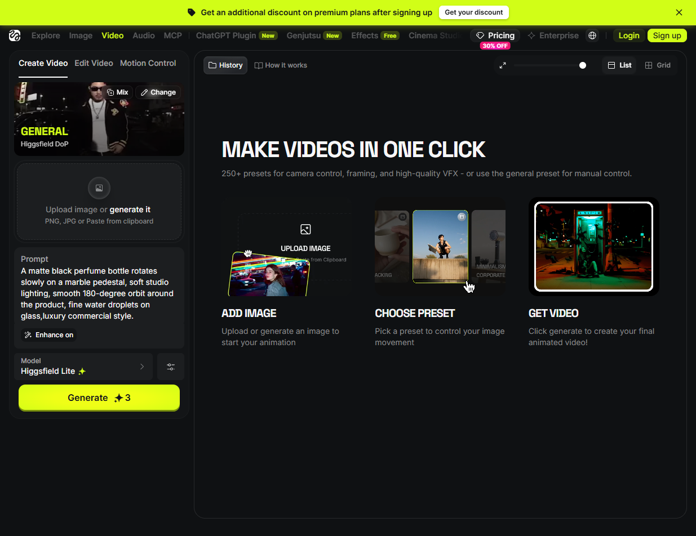Click the Pricing diamond icon

point(480,35)
